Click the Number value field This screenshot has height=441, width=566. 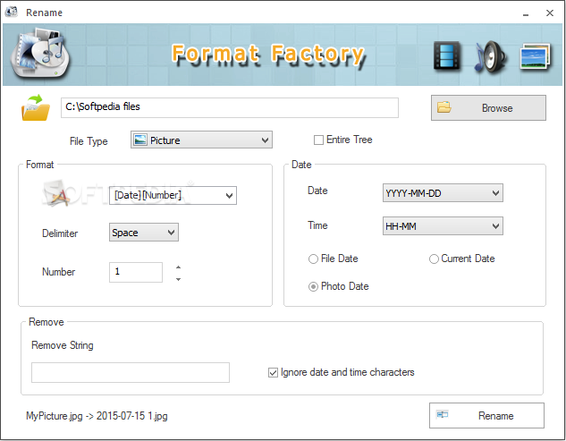point(136,272)
